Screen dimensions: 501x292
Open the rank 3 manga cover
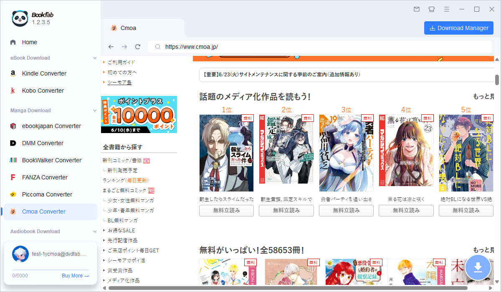(346, 153)
